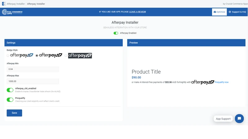Viewport: 248px width, 139px height.
Task: Open the Optimize tab
Action: point(219,12)
